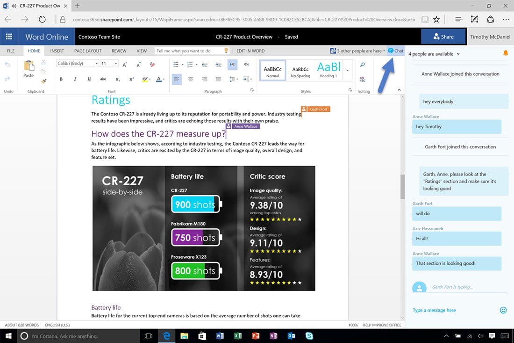Toggle right-to-left text direction
Image resolution: width=514 pixels, height=343 pixels.
tap(247, 65)
